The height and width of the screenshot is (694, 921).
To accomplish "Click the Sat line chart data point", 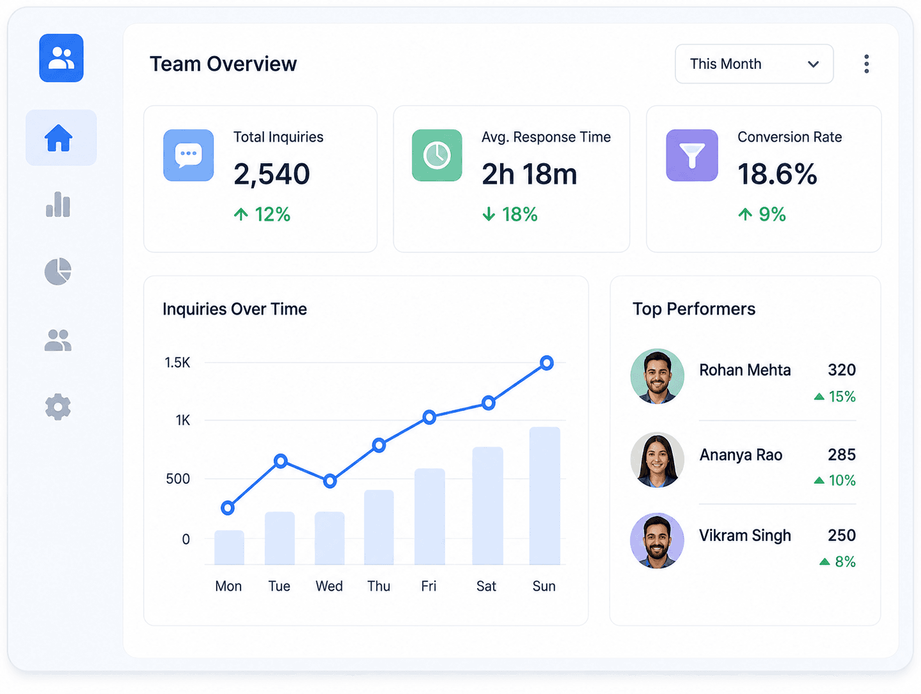I will pyautogui.click(x=489, y=403).
